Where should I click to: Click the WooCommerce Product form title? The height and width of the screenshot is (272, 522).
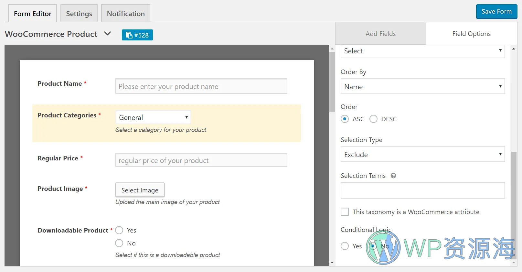51,34
